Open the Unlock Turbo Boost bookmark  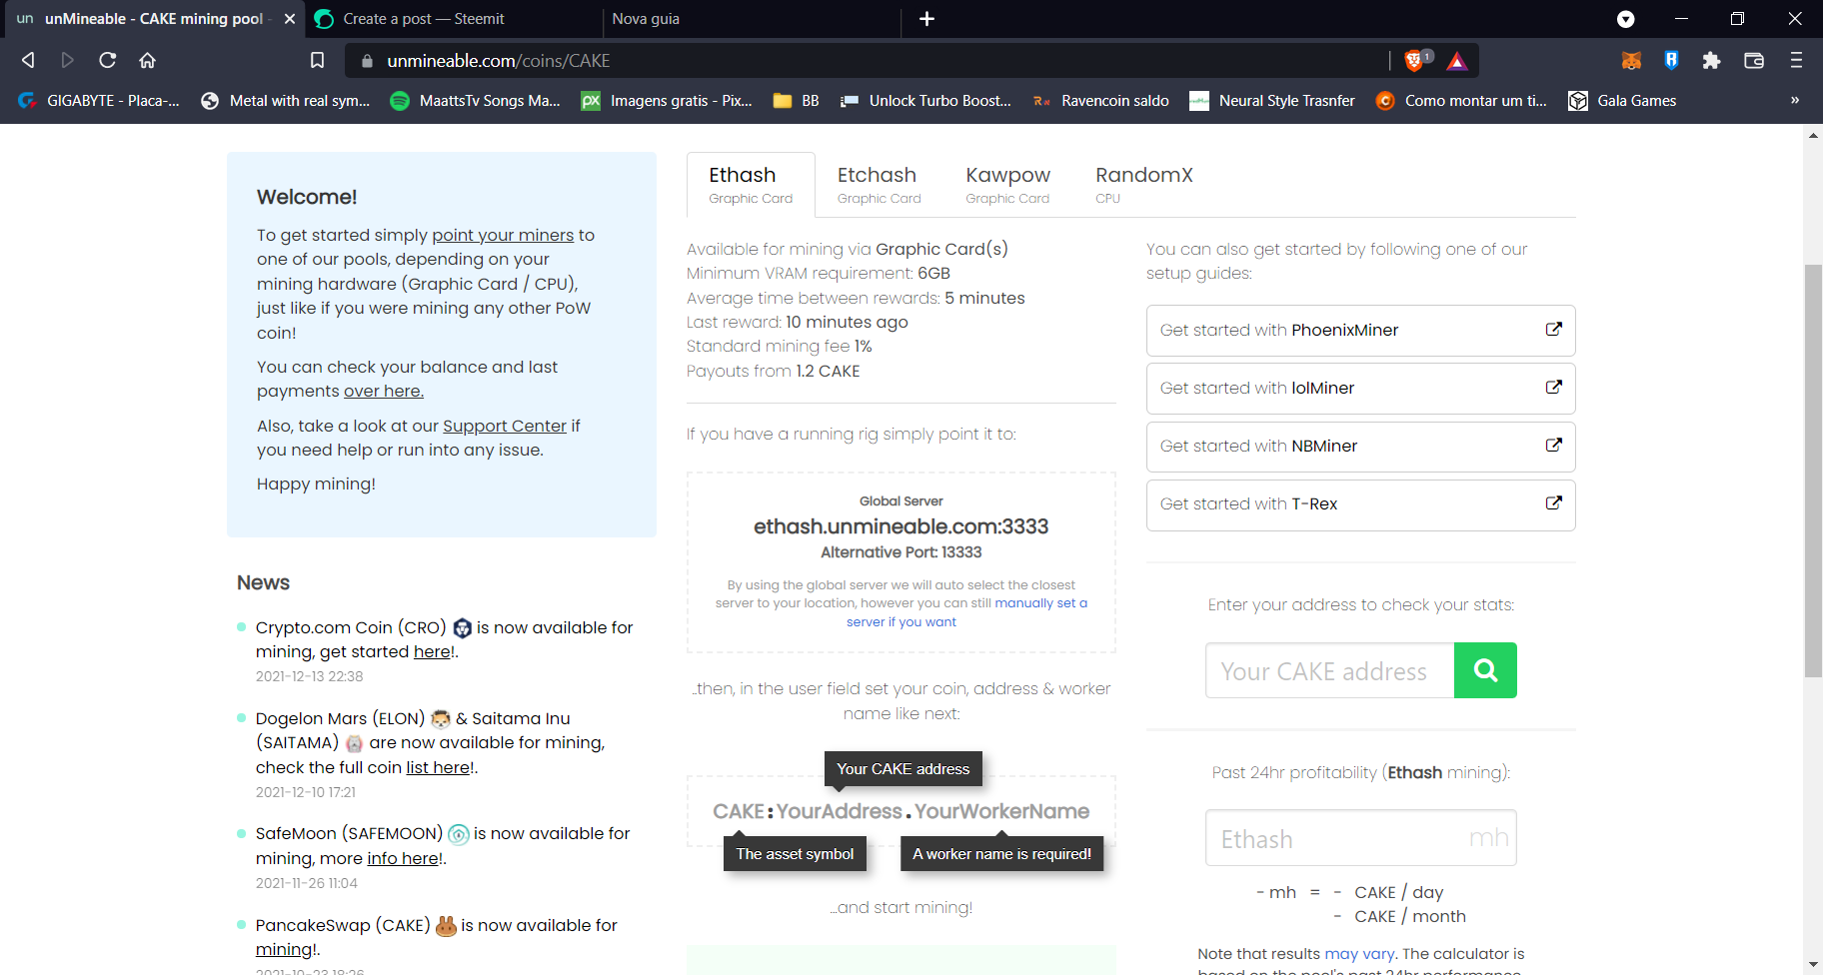coord(926,101)
